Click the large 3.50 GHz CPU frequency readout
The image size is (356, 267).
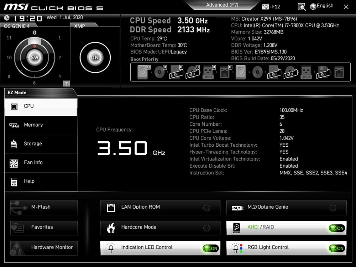click(x=131, y=148)
